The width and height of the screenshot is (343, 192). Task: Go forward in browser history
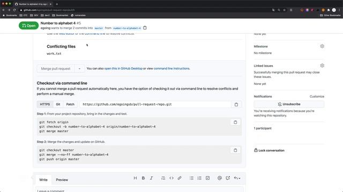coord(9,10)
